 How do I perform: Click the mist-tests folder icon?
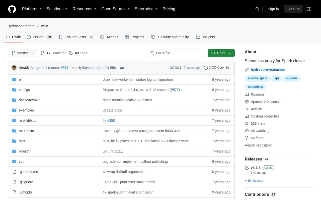(x=14, y=131)
